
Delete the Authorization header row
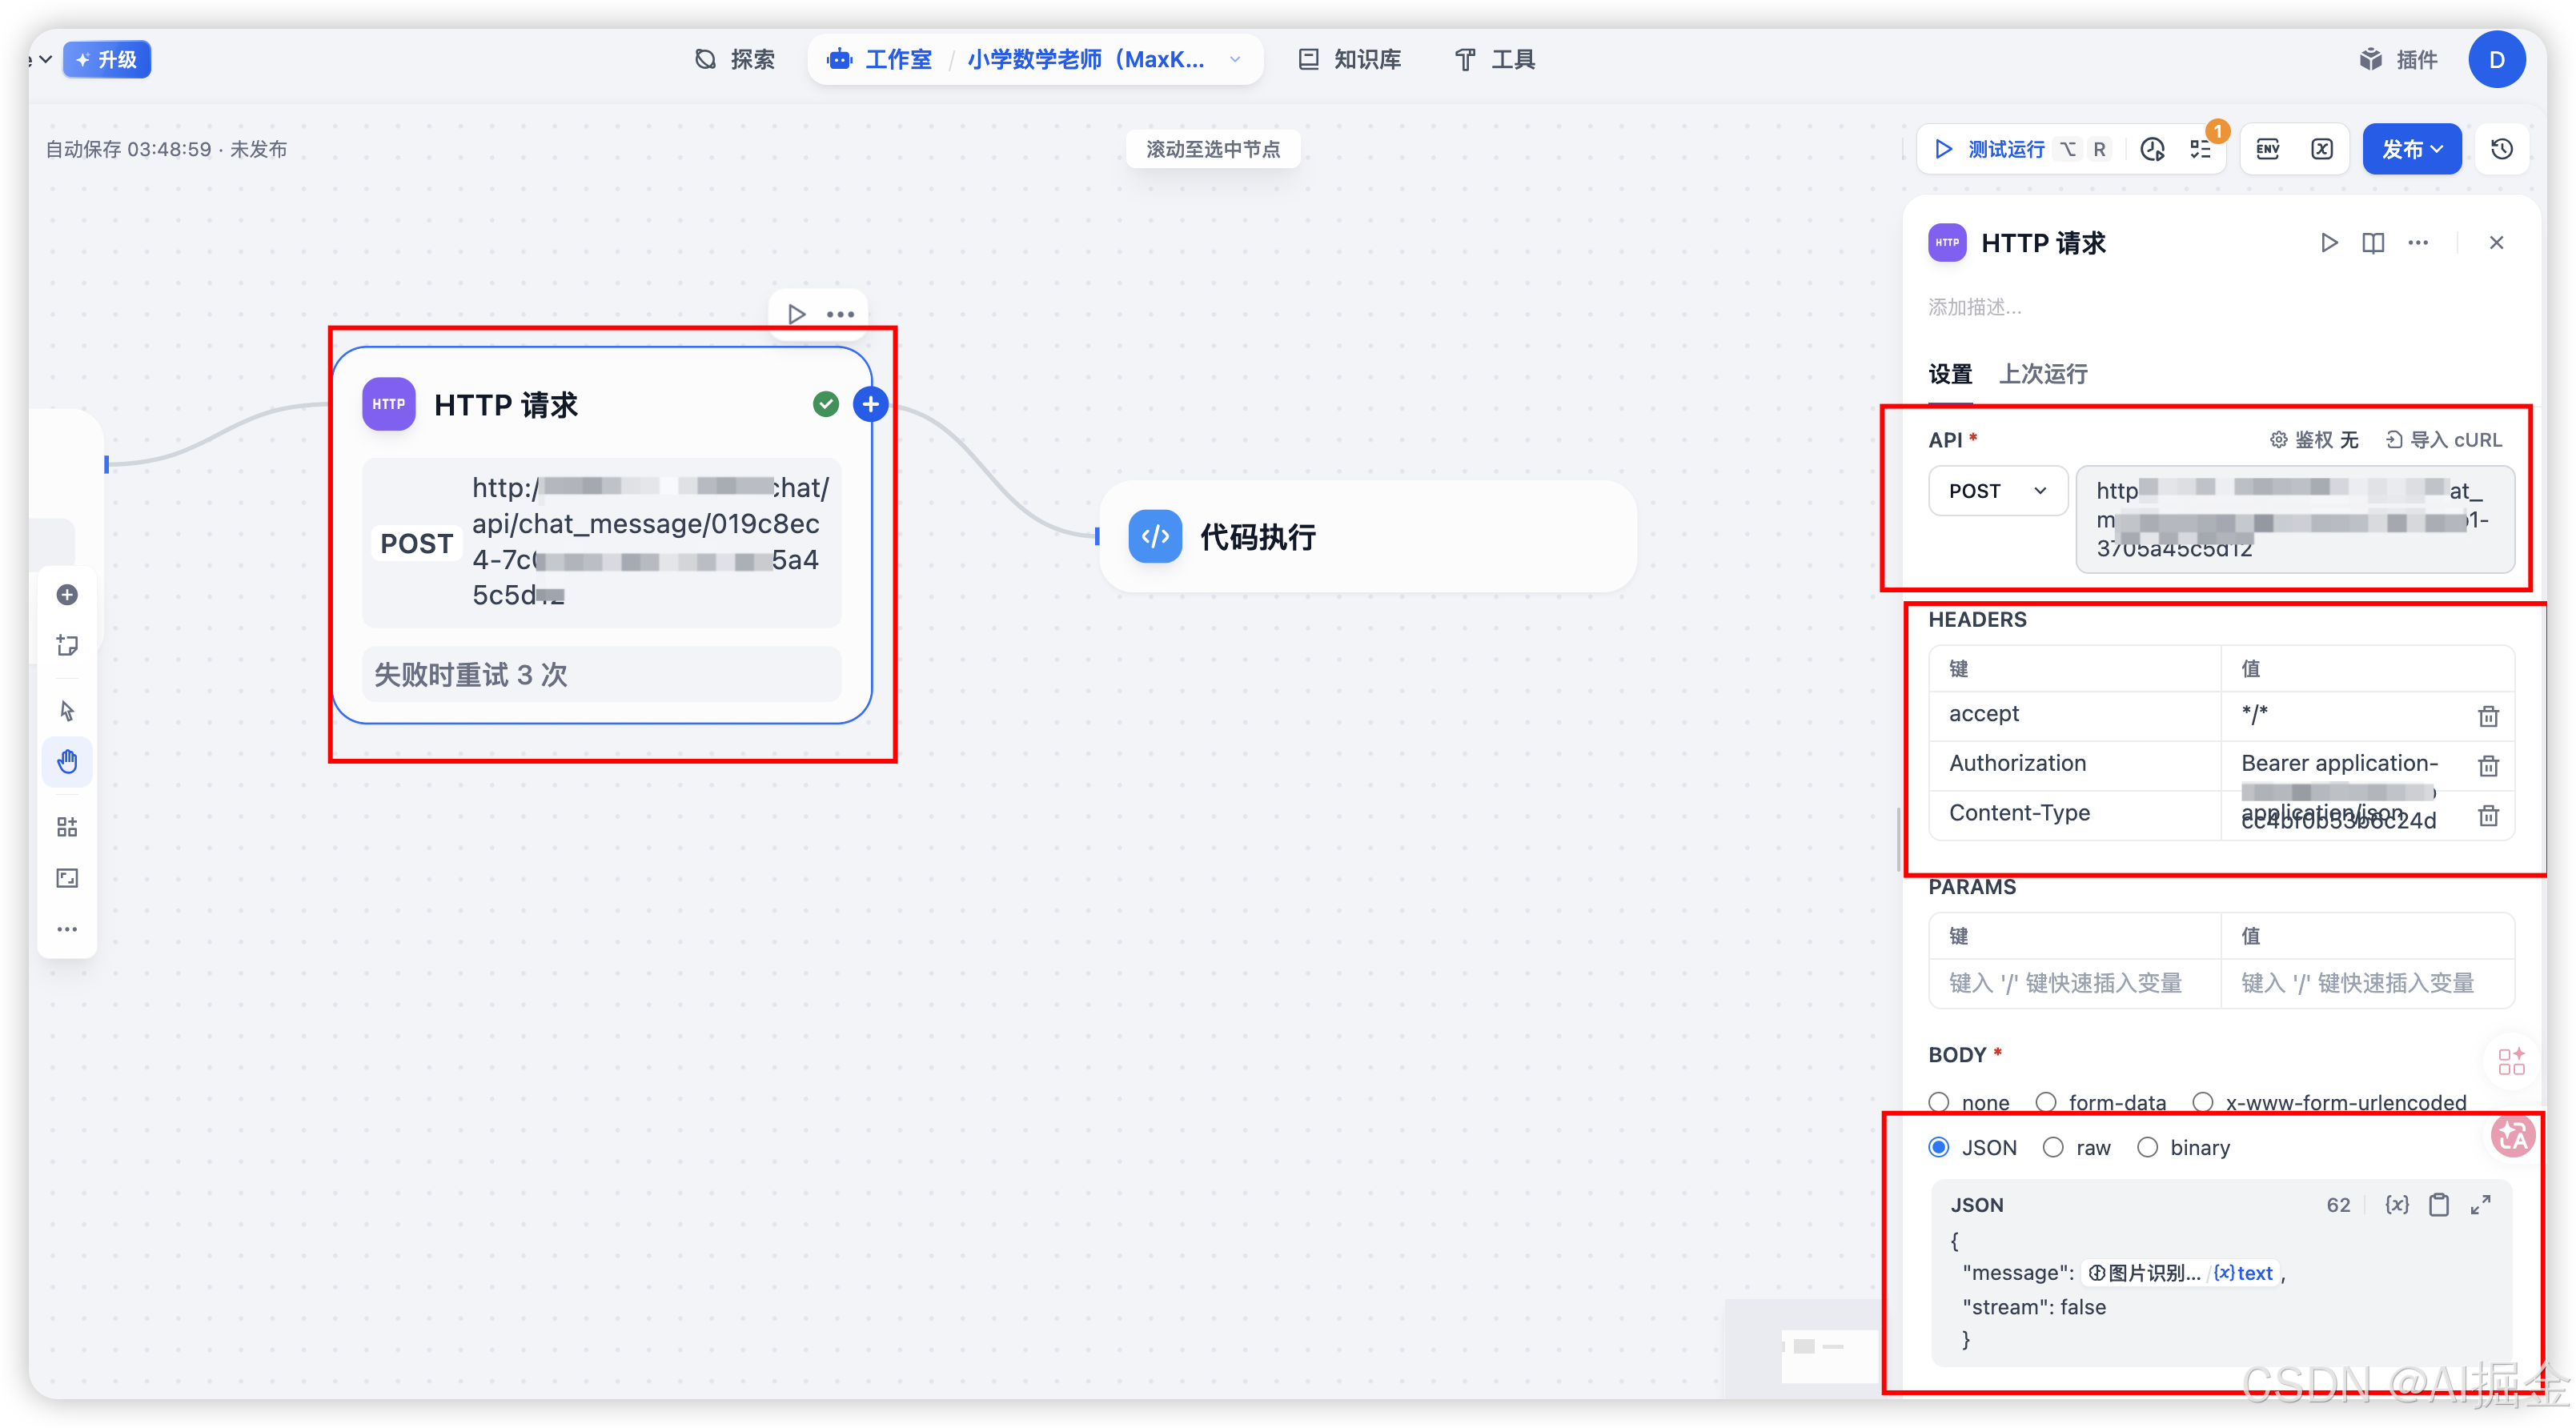(2488, 766)
